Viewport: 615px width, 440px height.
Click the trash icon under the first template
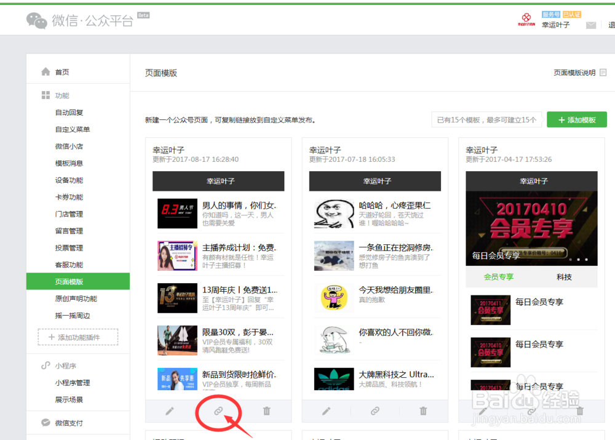(266, 411)
